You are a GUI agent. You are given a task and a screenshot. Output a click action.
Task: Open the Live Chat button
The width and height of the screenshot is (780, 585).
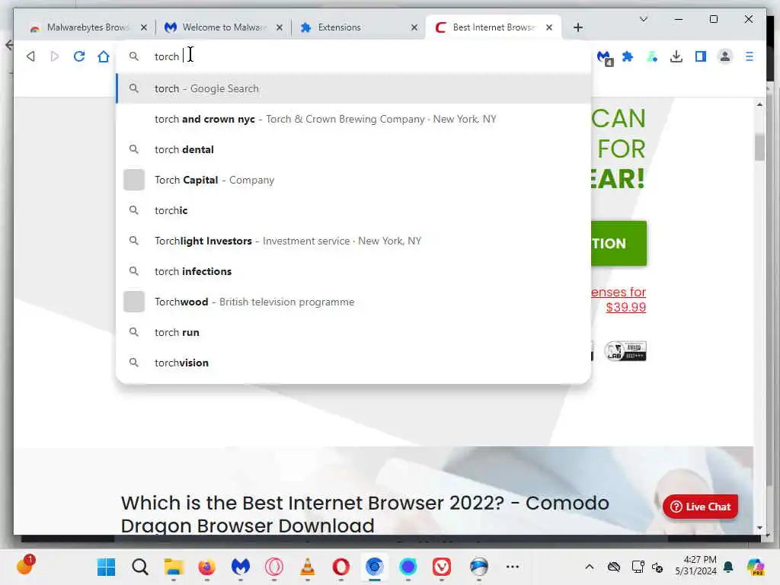coord(701,507)
